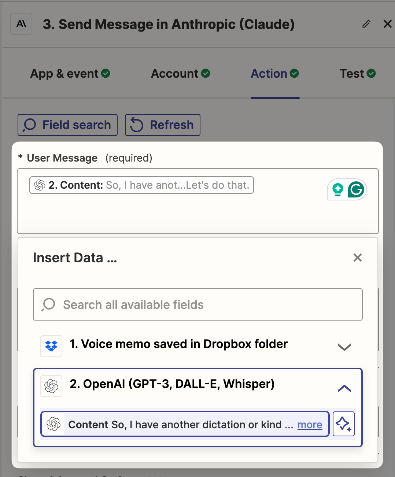Screen dimensions: 395x477
Task: Open the App & event tab
Action: (70, 74)
